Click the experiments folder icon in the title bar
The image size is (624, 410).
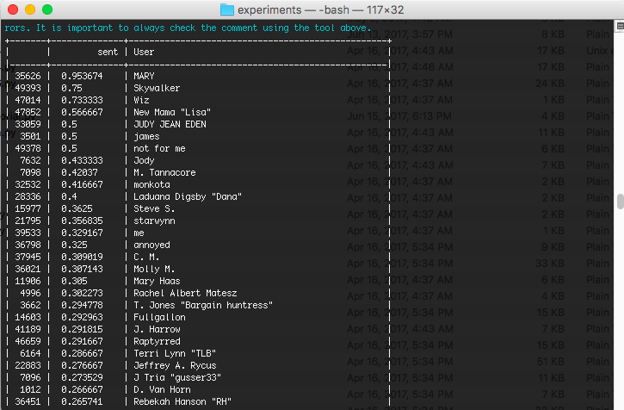[x=227, y=9]
